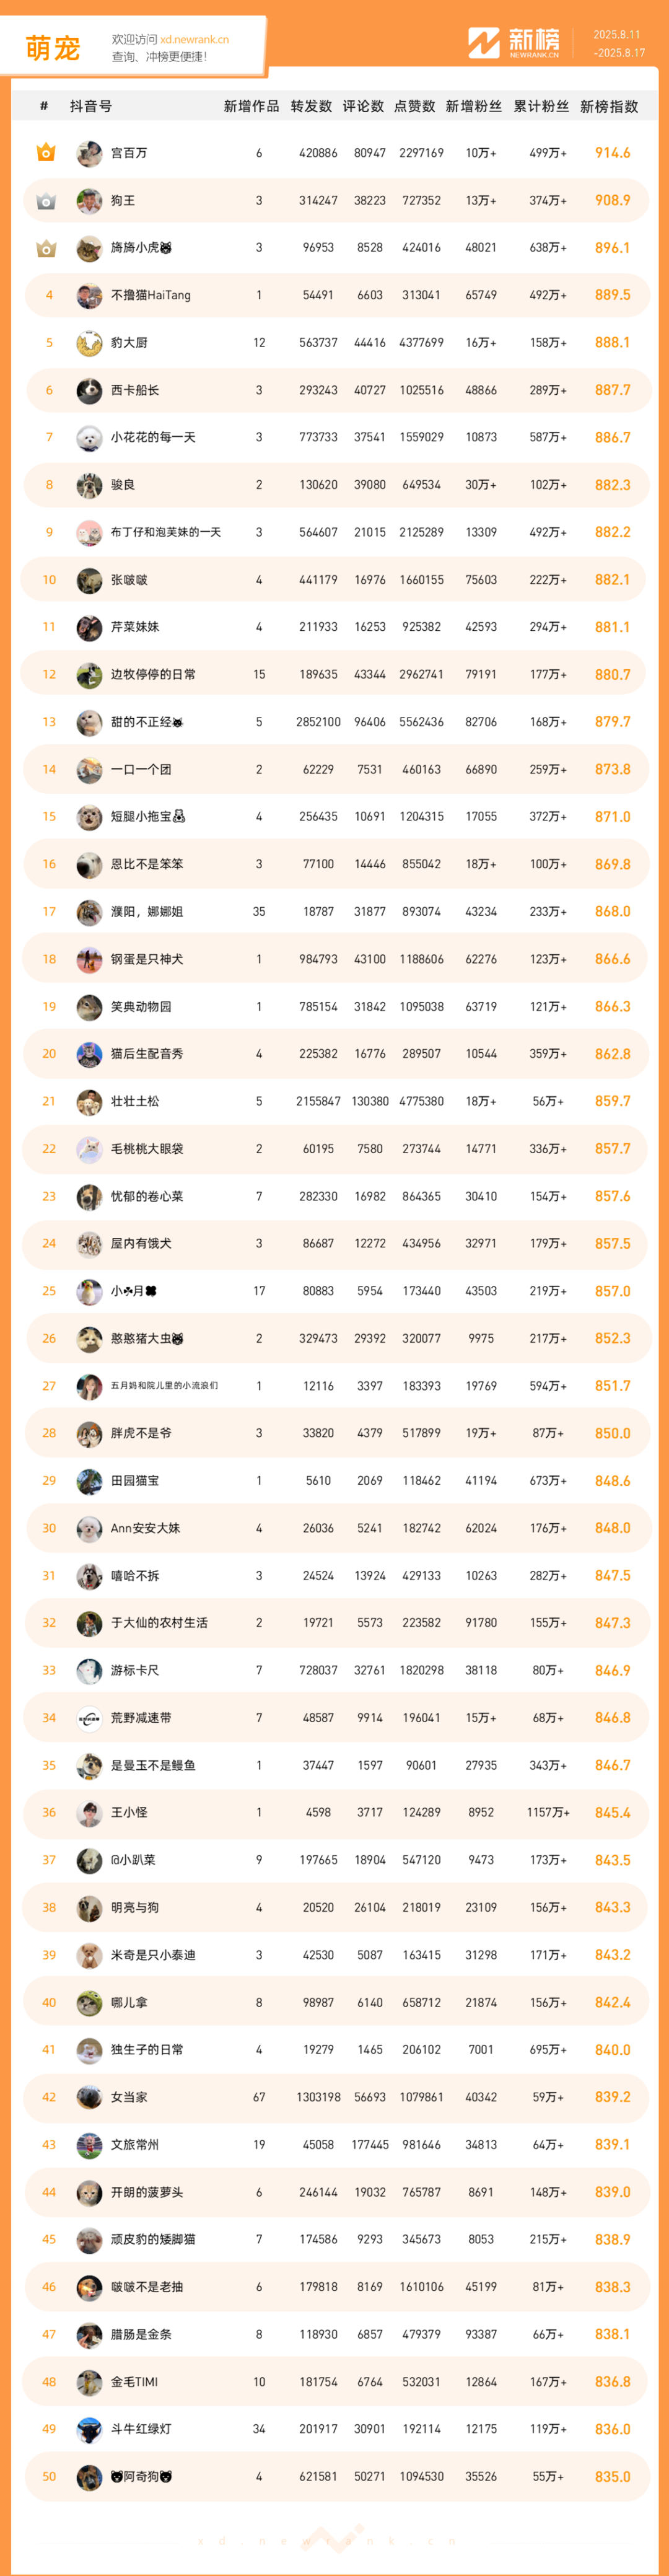Click the silver crown second-place icon

46,201
